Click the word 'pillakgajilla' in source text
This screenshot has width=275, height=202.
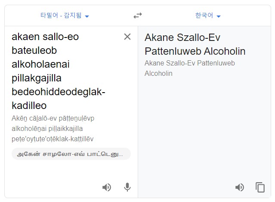click(37, 78)
